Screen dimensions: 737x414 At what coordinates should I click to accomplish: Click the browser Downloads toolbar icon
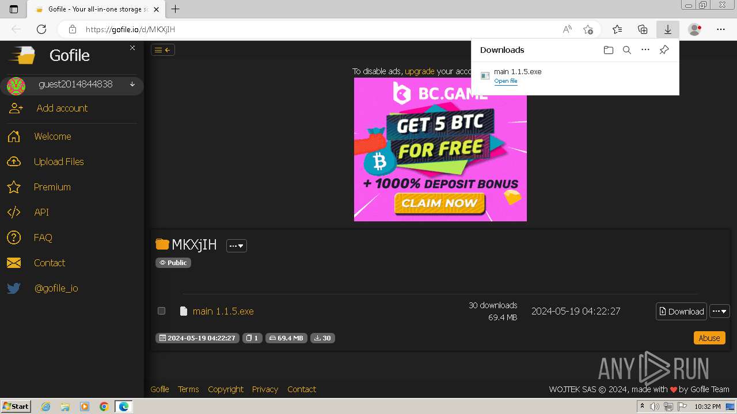click(668, 29)
